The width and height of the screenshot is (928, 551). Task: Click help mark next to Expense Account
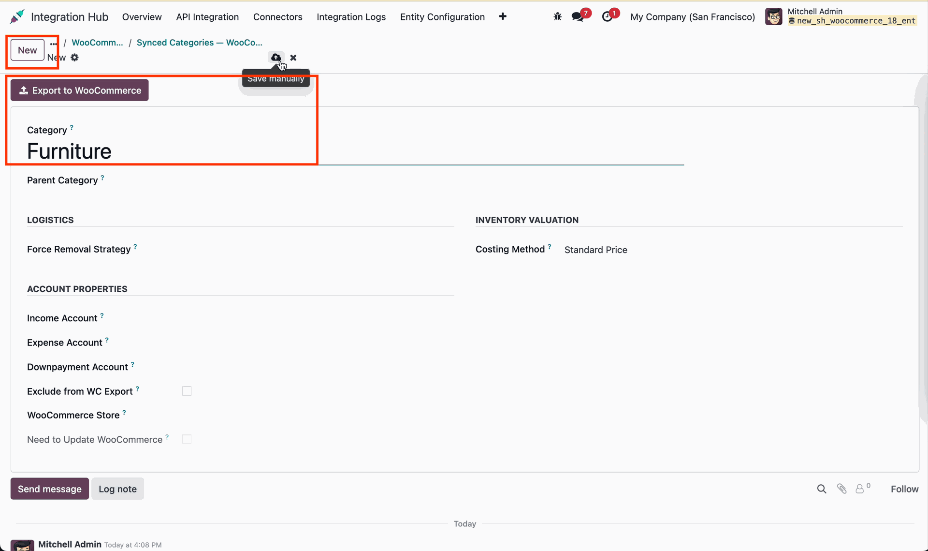tap(107, 340)
